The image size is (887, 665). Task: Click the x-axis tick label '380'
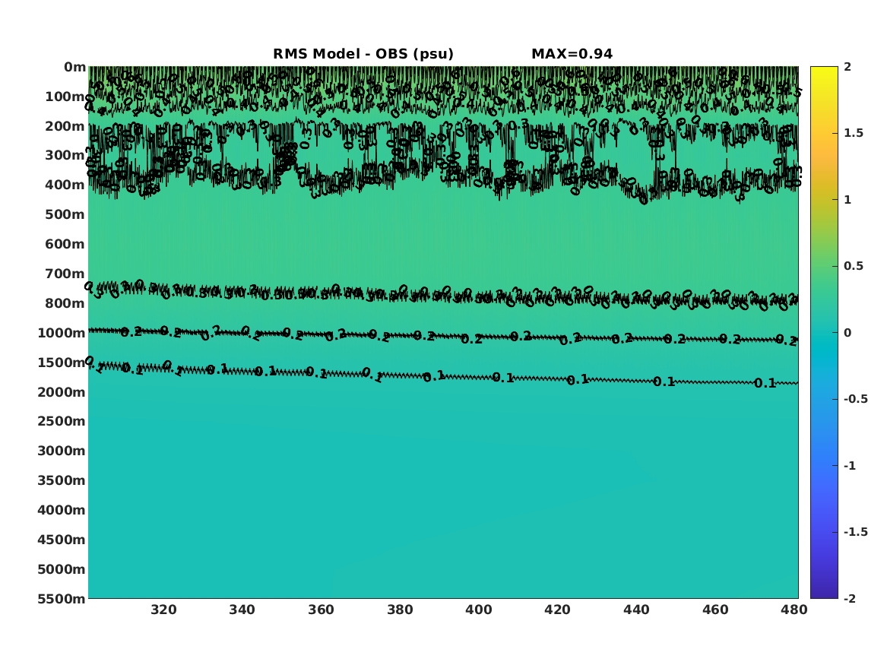(x=400, y=610)
